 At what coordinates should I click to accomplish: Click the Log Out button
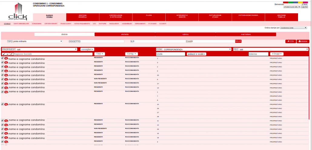click(x=304, y=7)
